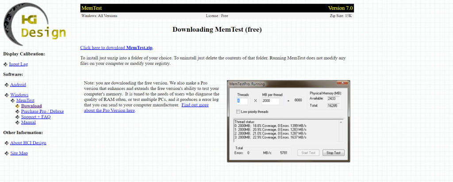Image resolution: width=453 pixels, height=182 pixels.
Task: Click the diamond bullet beside Purchase Pro / Deluxe
Action: click(x=18, y=111)
